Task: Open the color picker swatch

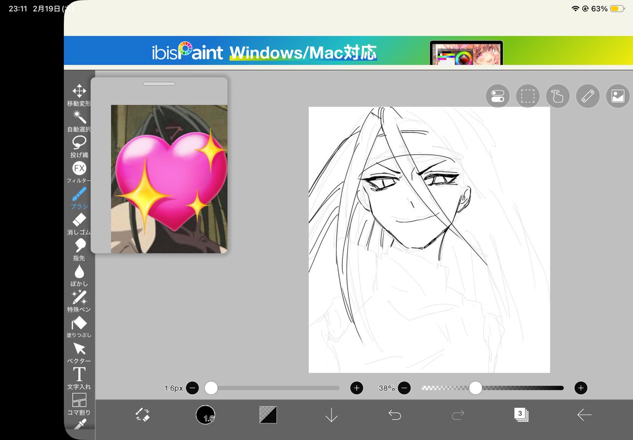Action: 268,415
